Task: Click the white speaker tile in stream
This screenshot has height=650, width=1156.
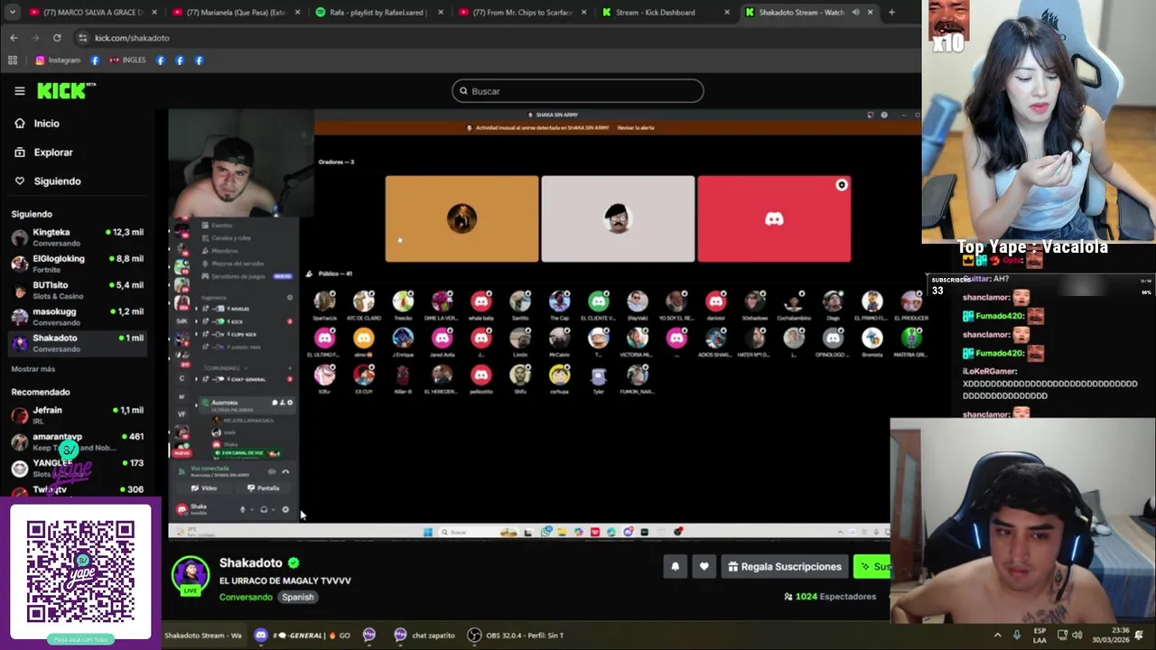Action: 618,219
